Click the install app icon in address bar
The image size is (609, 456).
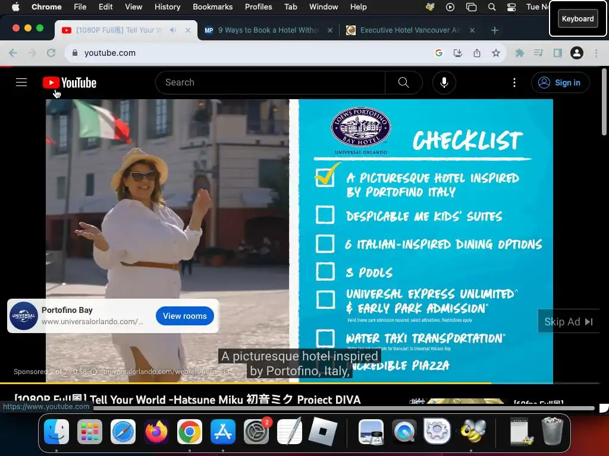(458, 53)
